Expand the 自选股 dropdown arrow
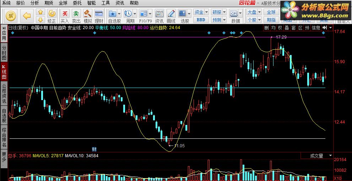This screenshot has height=181, width=352. point(119,13)
